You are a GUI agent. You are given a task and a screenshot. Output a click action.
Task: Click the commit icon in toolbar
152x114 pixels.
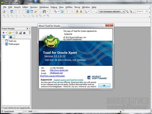click(77, 11)
